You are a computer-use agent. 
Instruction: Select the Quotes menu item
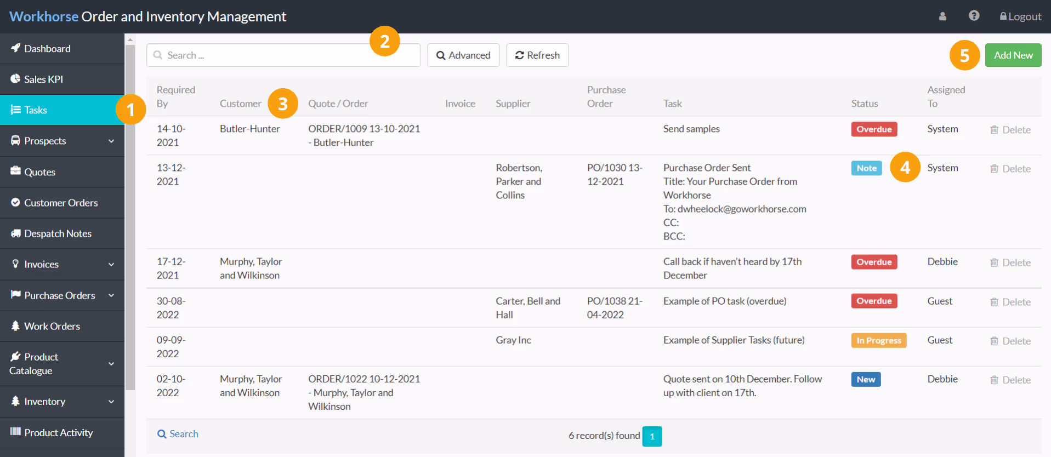[x=62, y=172]
